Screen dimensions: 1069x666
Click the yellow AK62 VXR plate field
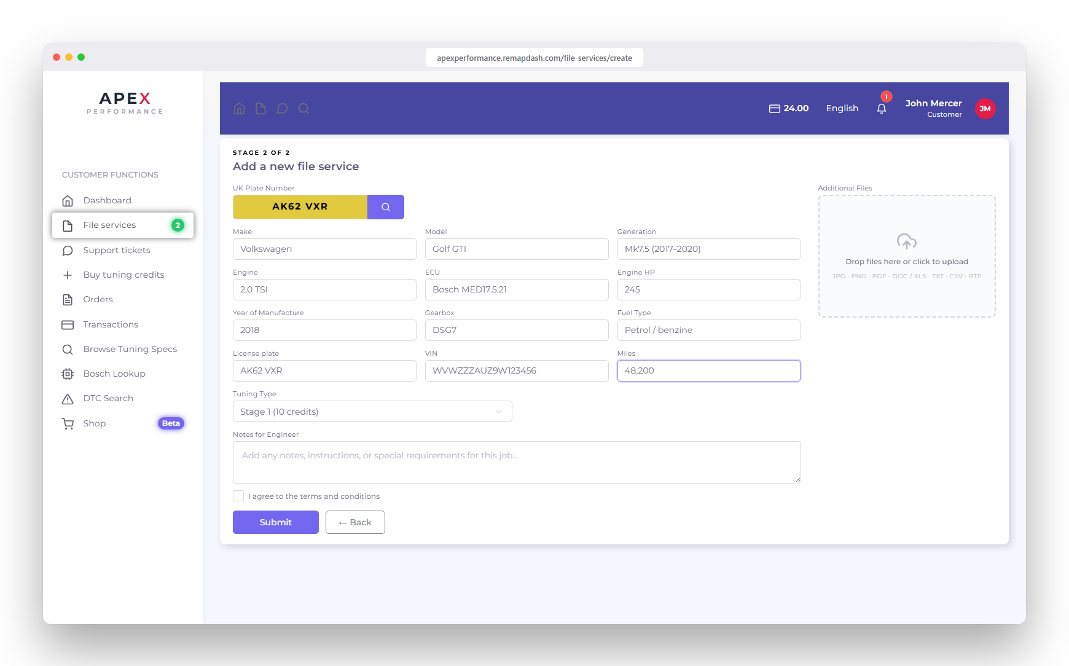coord(300,207)
